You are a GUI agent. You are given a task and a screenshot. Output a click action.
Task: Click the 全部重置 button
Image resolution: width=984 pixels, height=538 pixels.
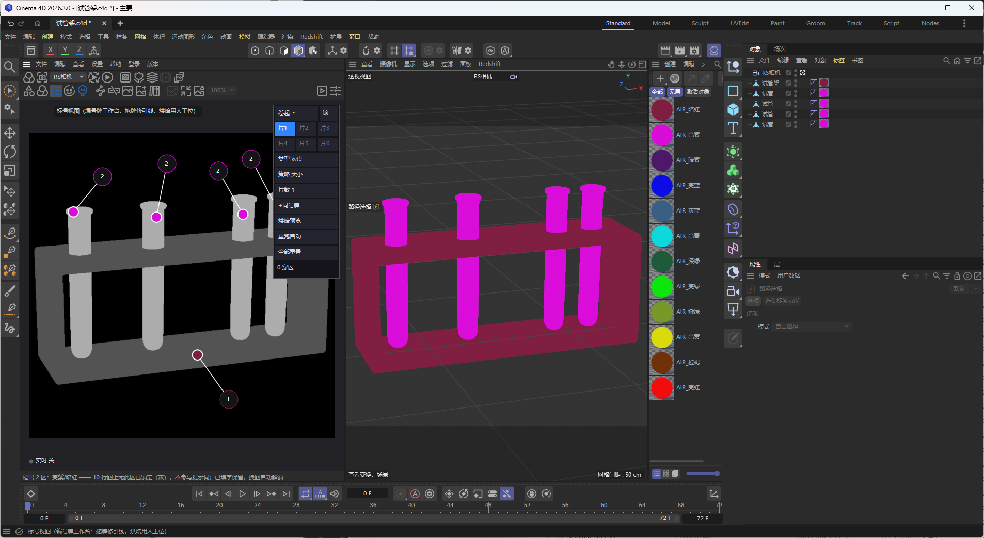(x=306, y=252)
